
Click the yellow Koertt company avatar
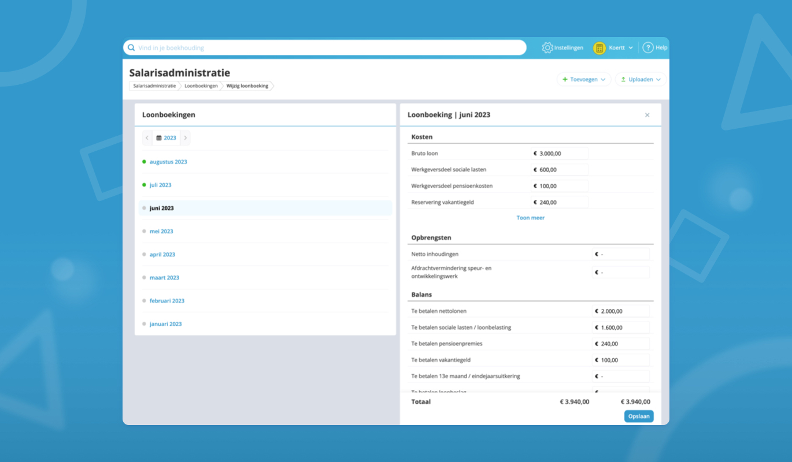click(x=599, y=48)
